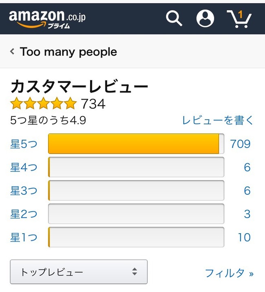Select the 星4つ rating link
This screenshot has height=292, width=265.
(x=24, y=167)
